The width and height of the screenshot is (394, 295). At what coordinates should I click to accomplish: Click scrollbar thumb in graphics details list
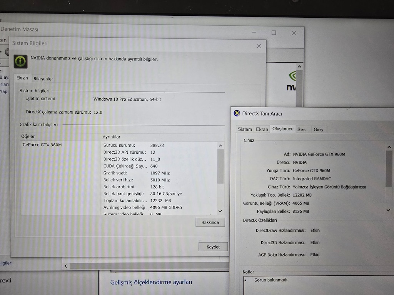click(220, 166)
